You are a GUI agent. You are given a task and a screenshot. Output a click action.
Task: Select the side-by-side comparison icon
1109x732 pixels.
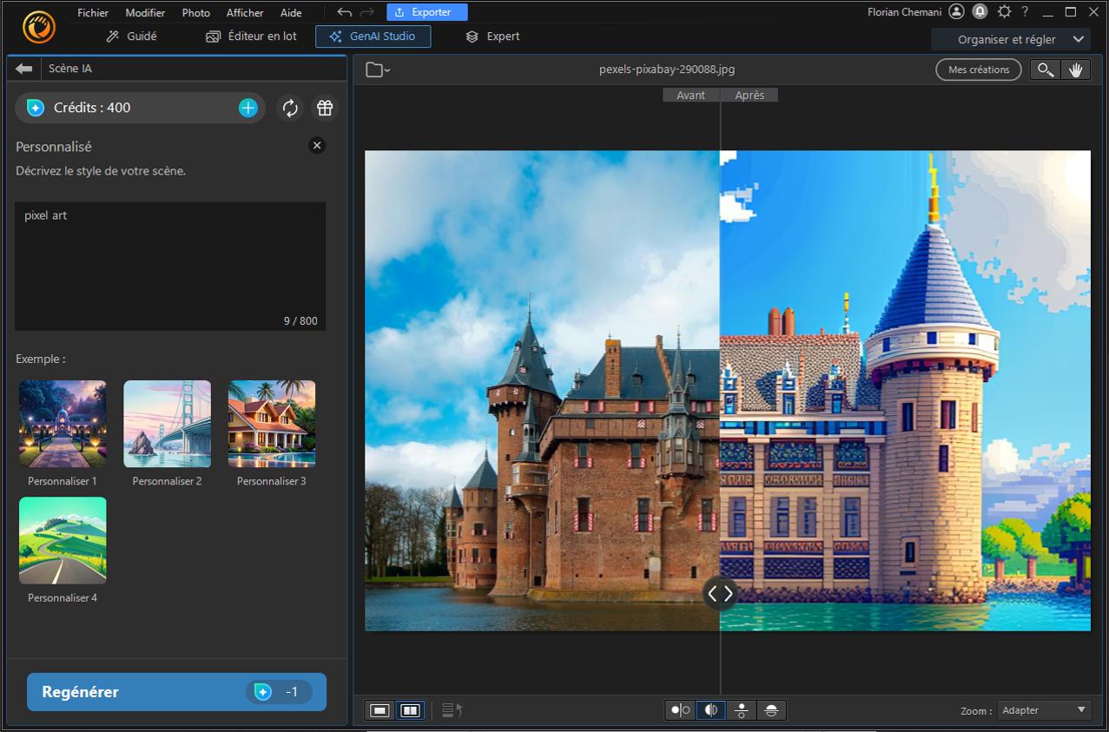(678, 710)
